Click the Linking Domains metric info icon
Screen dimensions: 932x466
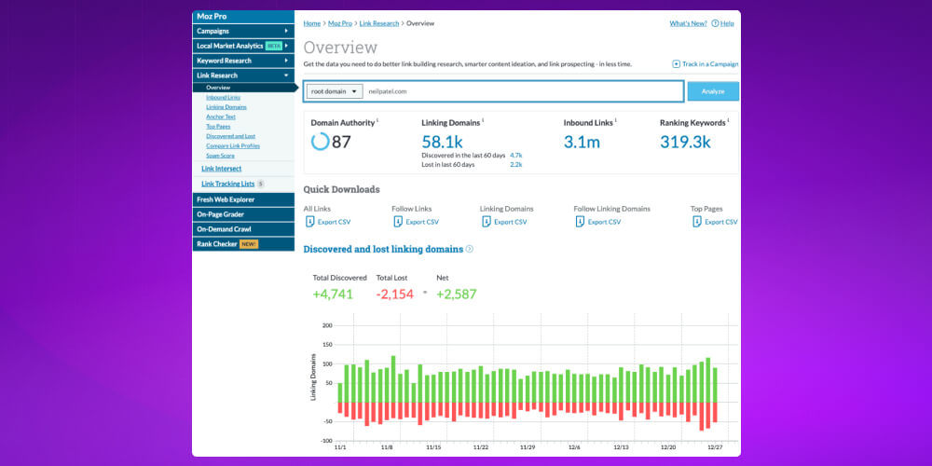tap(483, 120)
